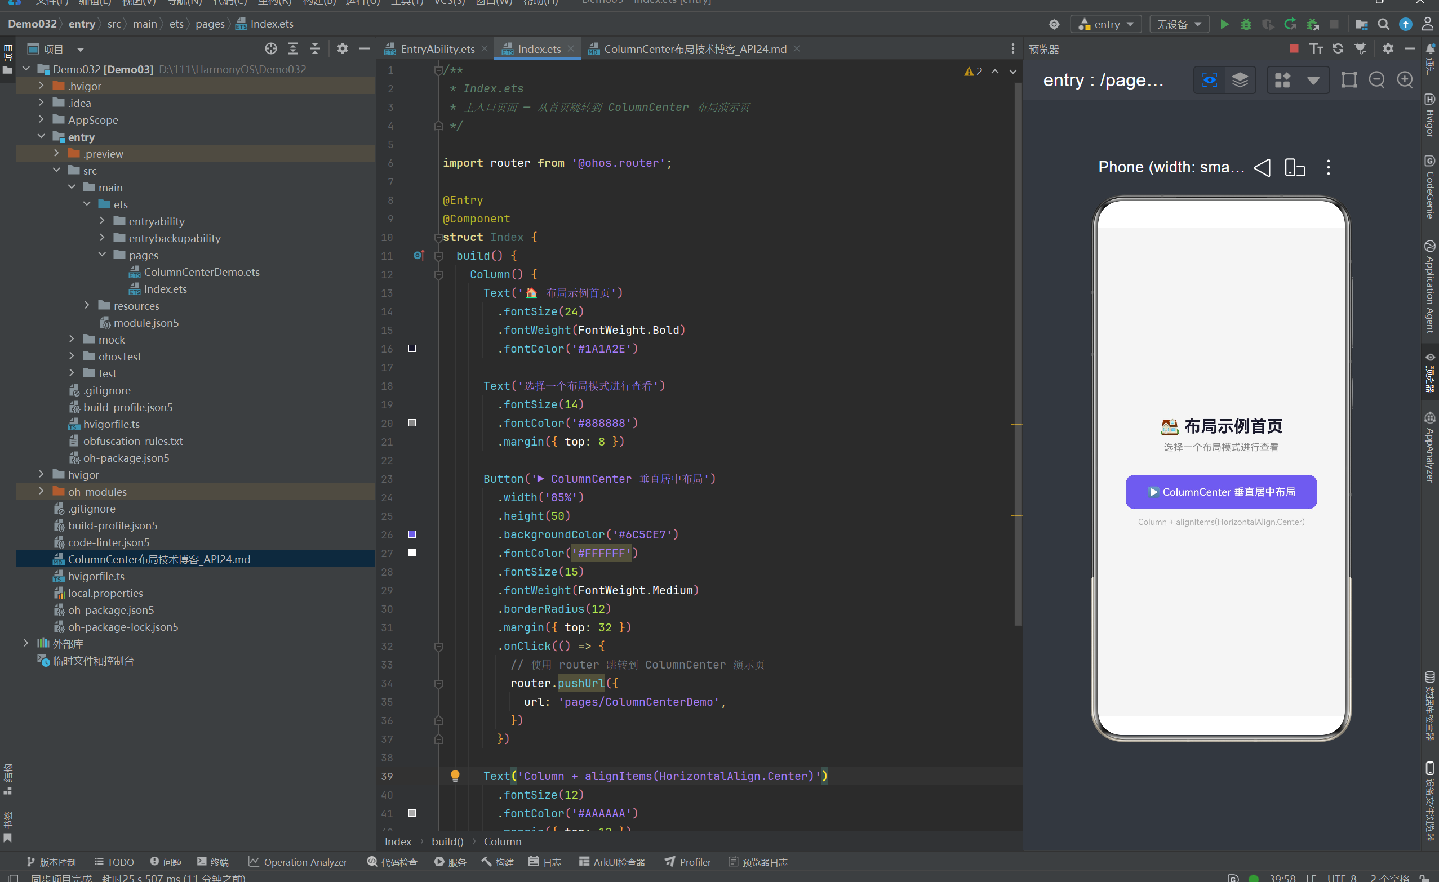Viewport: 1439px width, 882px height.
Task: Toggle preview inspector eye mode
Action: [x=1210, y=79]
